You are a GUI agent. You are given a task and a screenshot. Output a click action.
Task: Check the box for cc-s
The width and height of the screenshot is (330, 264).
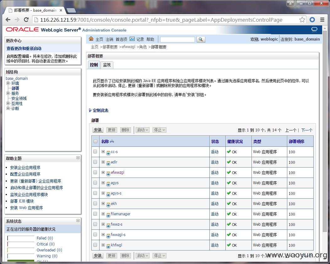[x=95, y=151]
